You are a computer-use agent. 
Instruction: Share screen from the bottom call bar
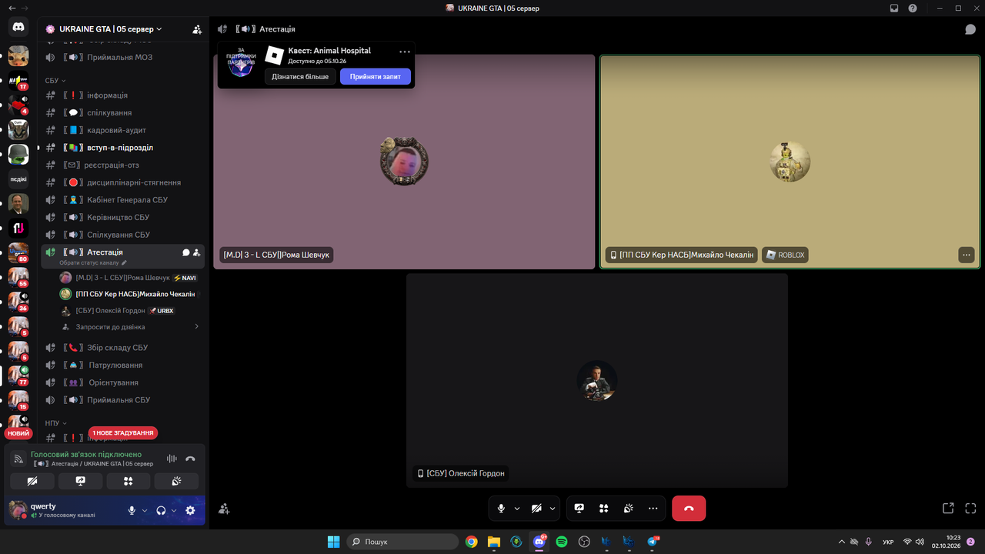point(579,509)
